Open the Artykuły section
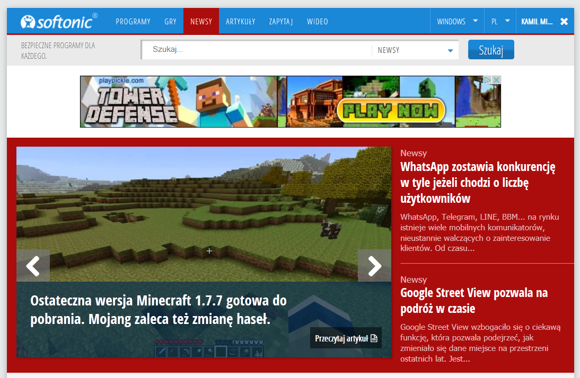The width and height of the screenshot is (580, 378). [x=240, y=22]
